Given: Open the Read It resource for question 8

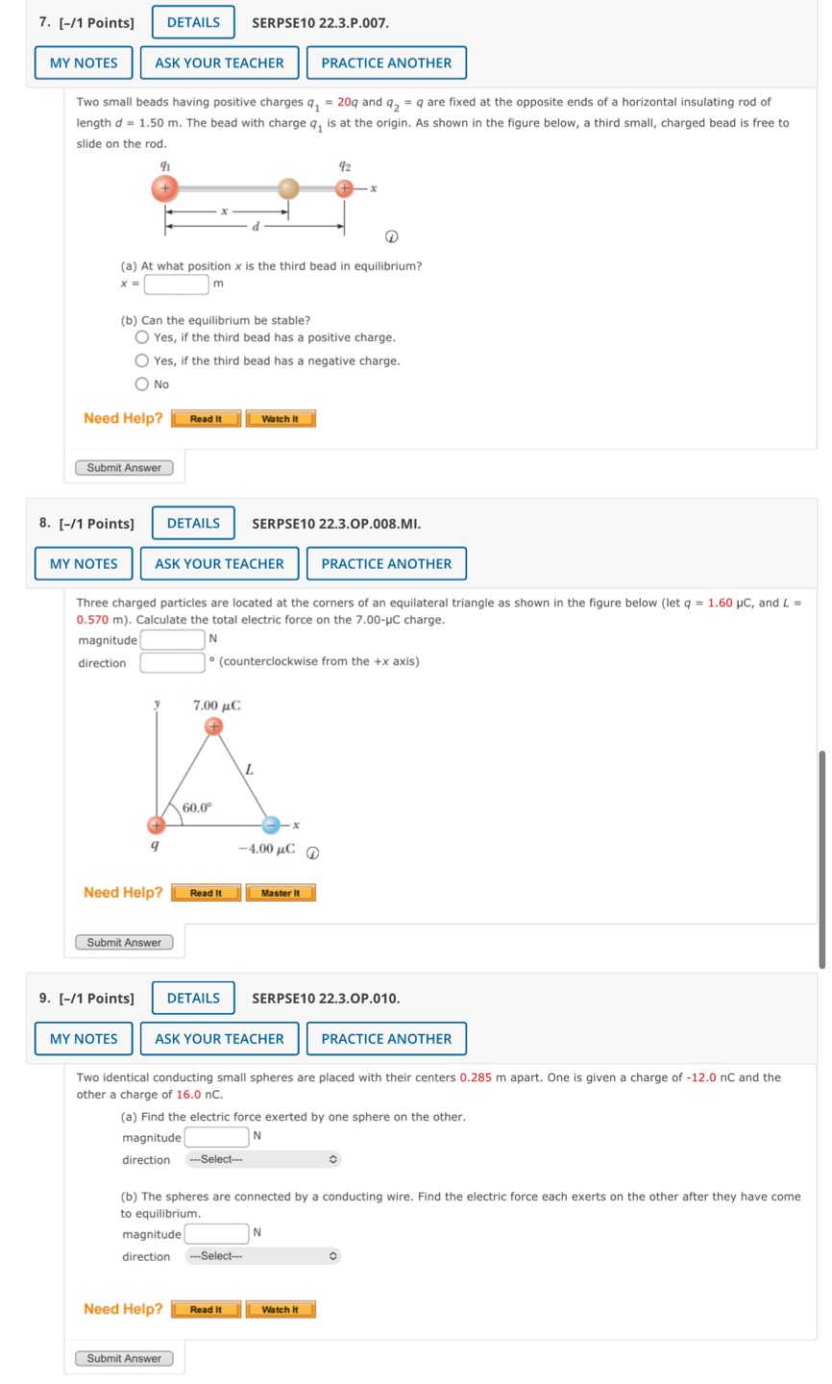Looking at the screenshot, I should (205, 892).
